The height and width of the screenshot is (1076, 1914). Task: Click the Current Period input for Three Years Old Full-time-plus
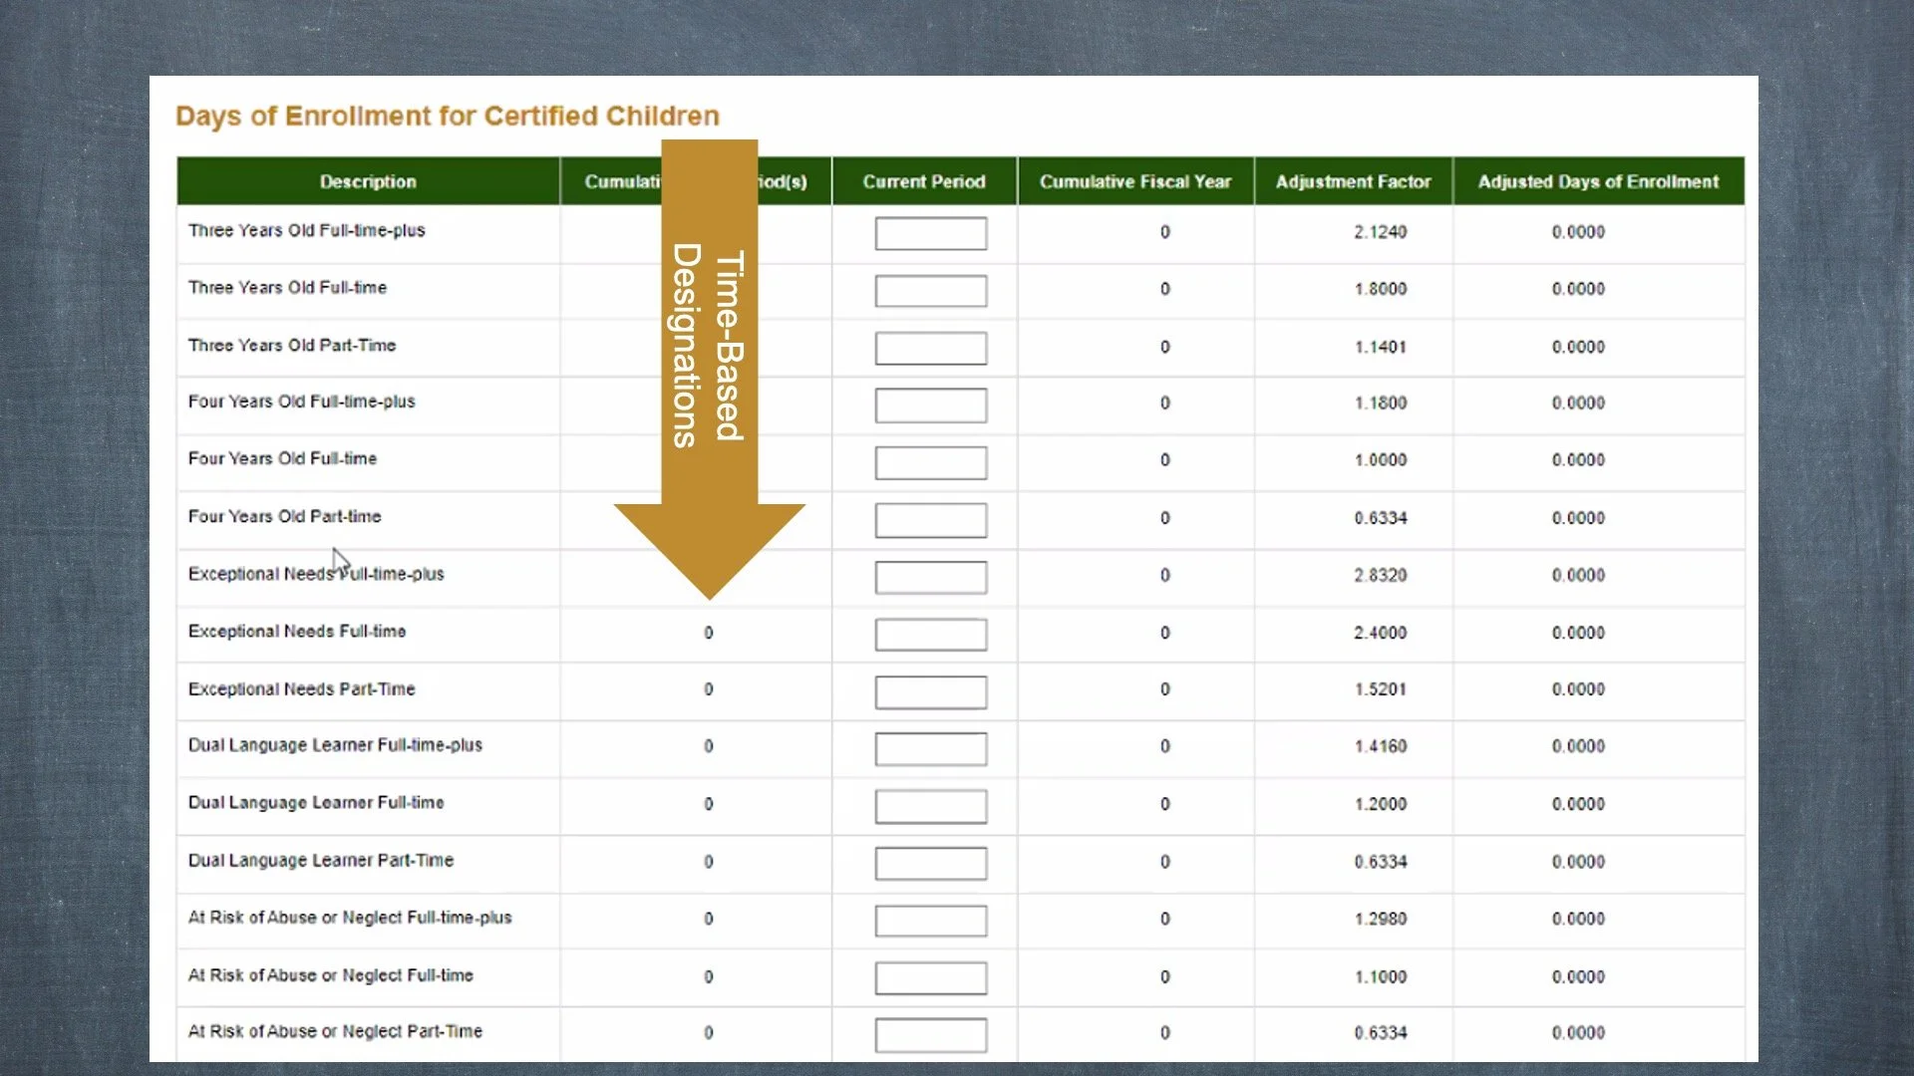click(x=929, y=233)
